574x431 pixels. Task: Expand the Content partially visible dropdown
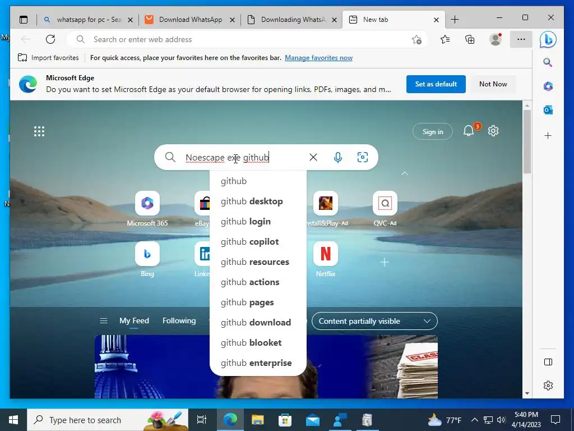click(374, 321)
